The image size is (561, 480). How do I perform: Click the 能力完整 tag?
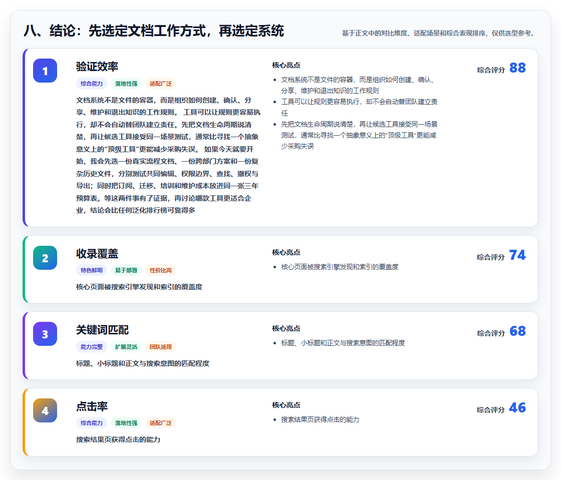click(92, 347)
